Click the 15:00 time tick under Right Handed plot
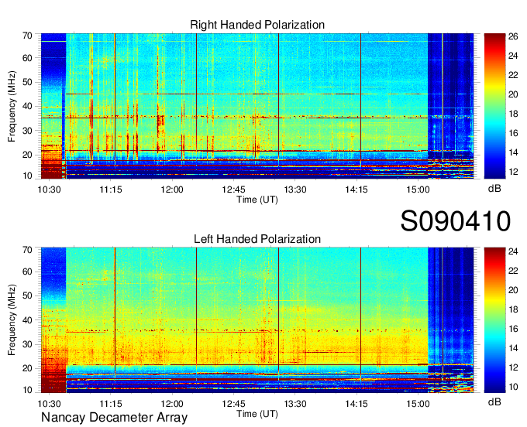527x427 pixels. tap(418, 190)
